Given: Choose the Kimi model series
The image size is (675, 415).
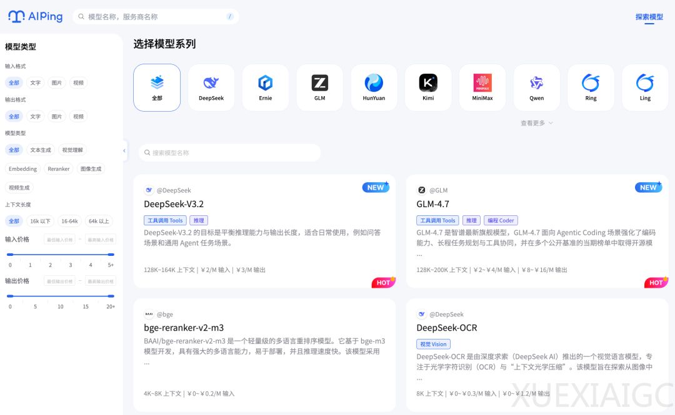Looking at the screenshot, I should point(427,87).
